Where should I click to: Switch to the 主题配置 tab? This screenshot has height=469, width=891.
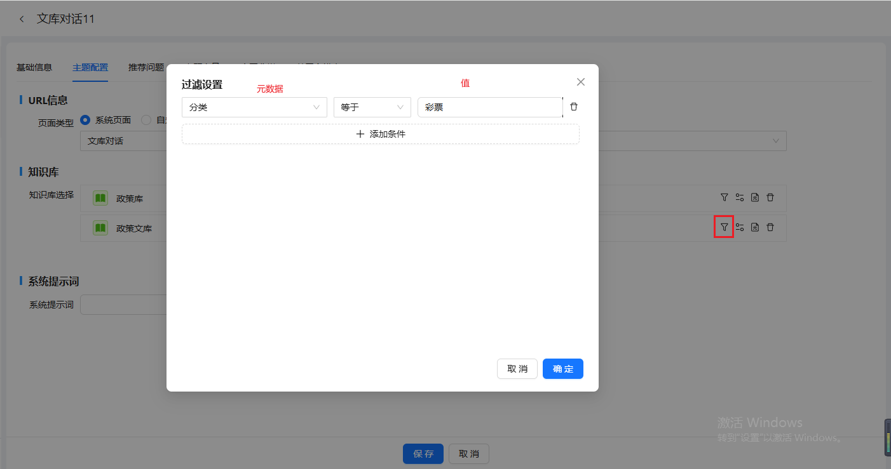(x=90, y=67)
